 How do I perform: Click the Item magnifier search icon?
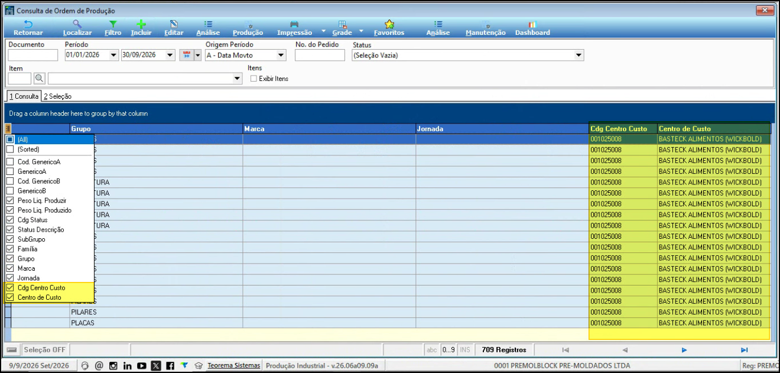[x=39, y=78]
